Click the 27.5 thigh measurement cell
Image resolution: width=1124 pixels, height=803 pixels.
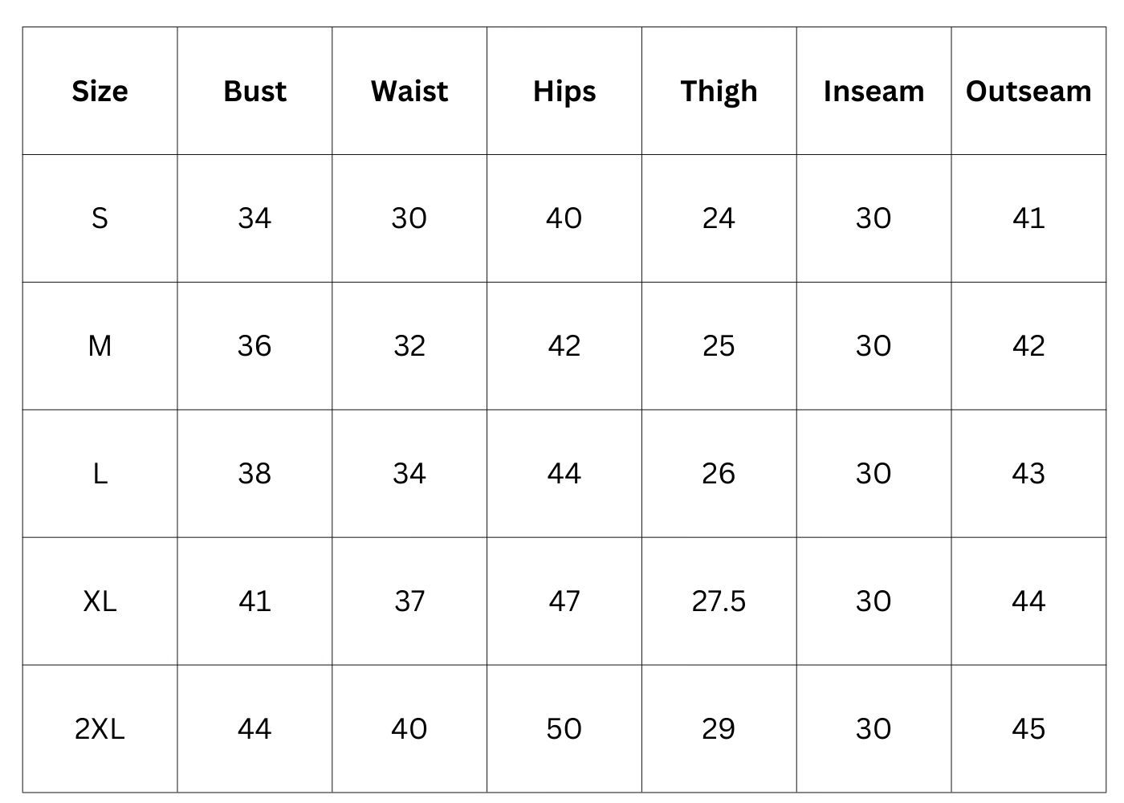pos(719,601)
